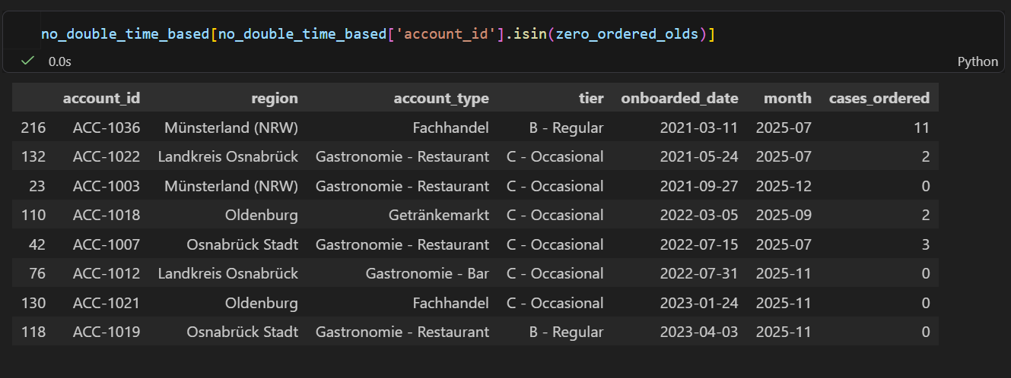Click Münsterland (NRW) region in ACC-1003 row
This screenshot has height=378, width=1011.
click(x=231, y=186)
